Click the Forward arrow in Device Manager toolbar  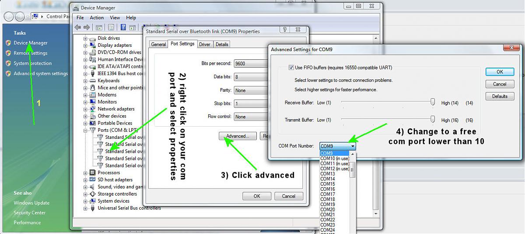(x=86, y=27)
